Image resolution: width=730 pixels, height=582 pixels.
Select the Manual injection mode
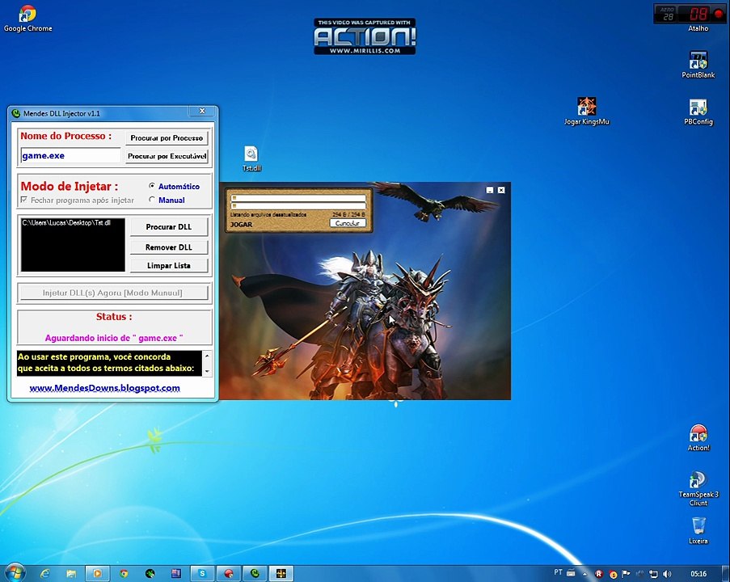click(x=167, y=200)
